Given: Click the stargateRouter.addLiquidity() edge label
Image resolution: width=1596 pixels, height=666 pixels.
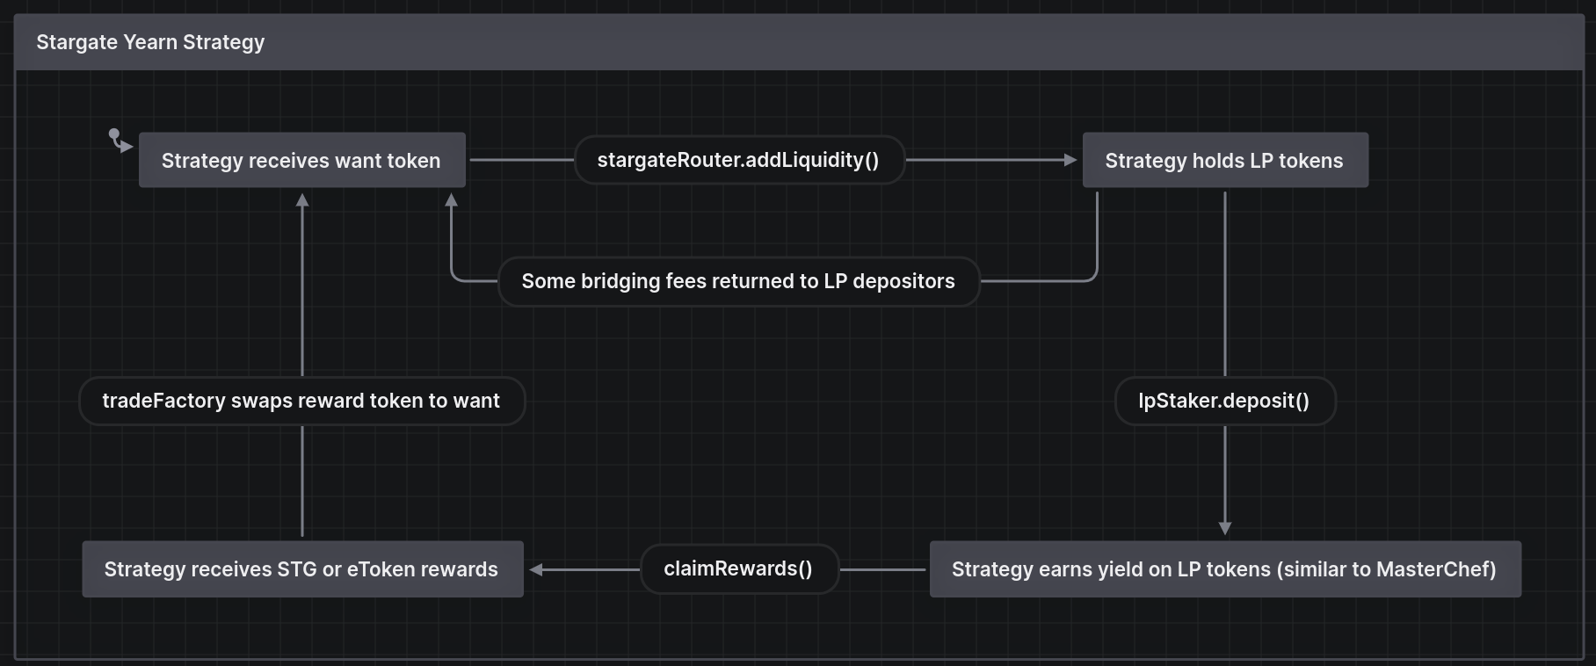Looking at the screenshot, I should (739, 160).
